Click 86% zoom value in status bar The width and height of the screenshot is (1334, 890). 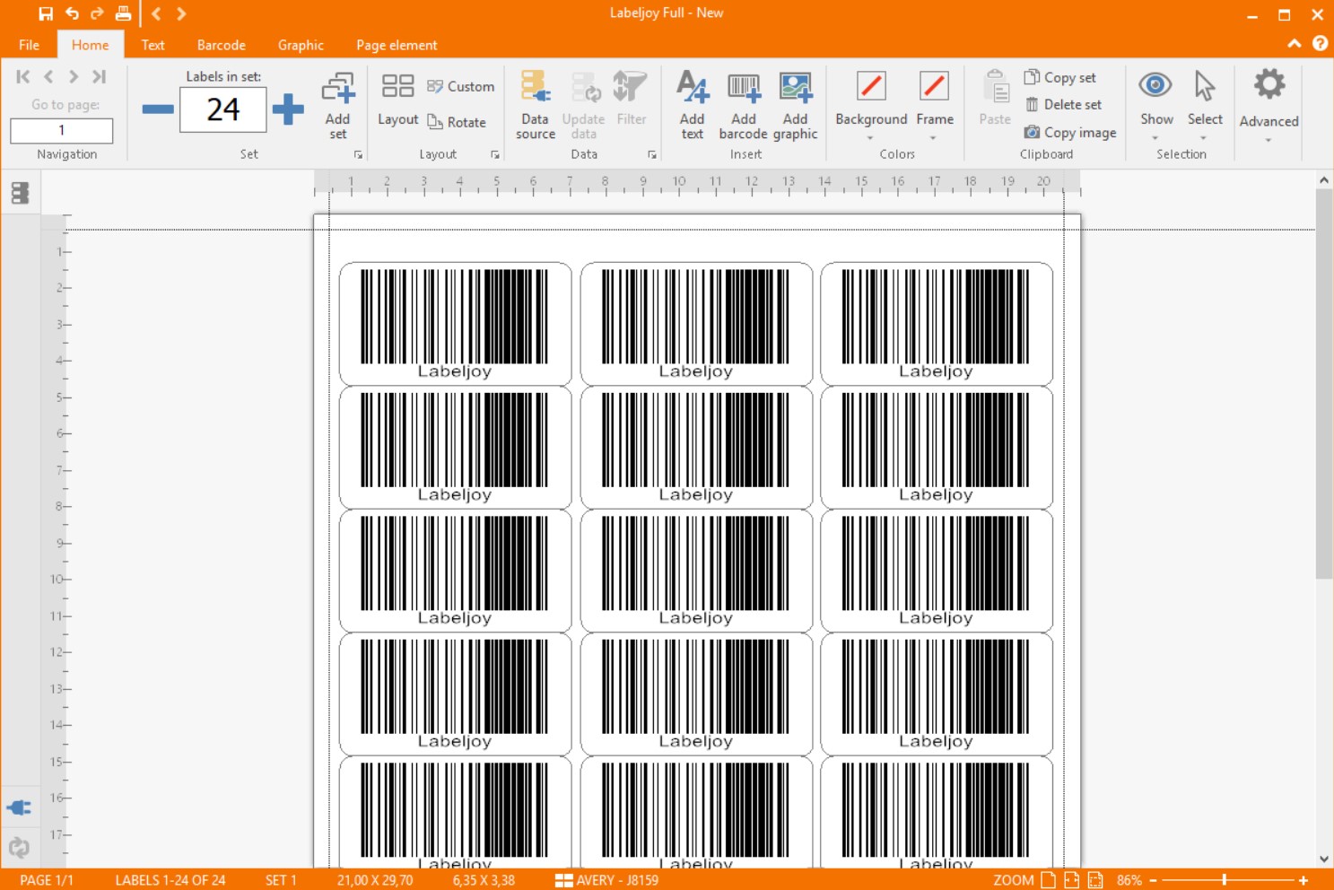click(x=1129, y=880)
